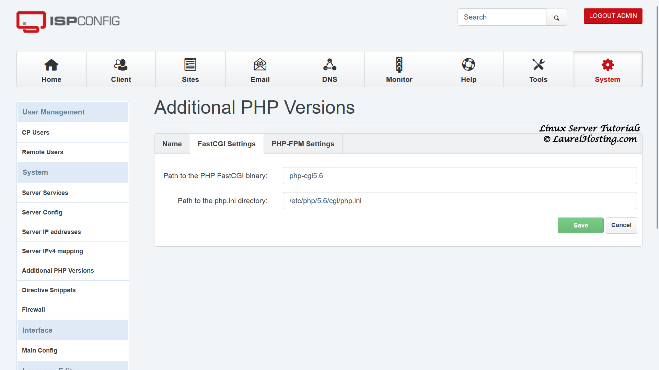Screen dimensions: 659x370
Task: Log out with LOGOUT ADMIN button
Action: click(x=613, y=16)
